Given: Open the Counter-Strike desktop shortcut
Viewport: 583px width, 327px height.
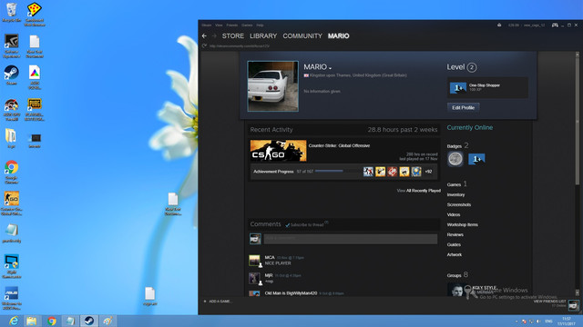Looking at the screenshot, I should click(x=11, y=203).
